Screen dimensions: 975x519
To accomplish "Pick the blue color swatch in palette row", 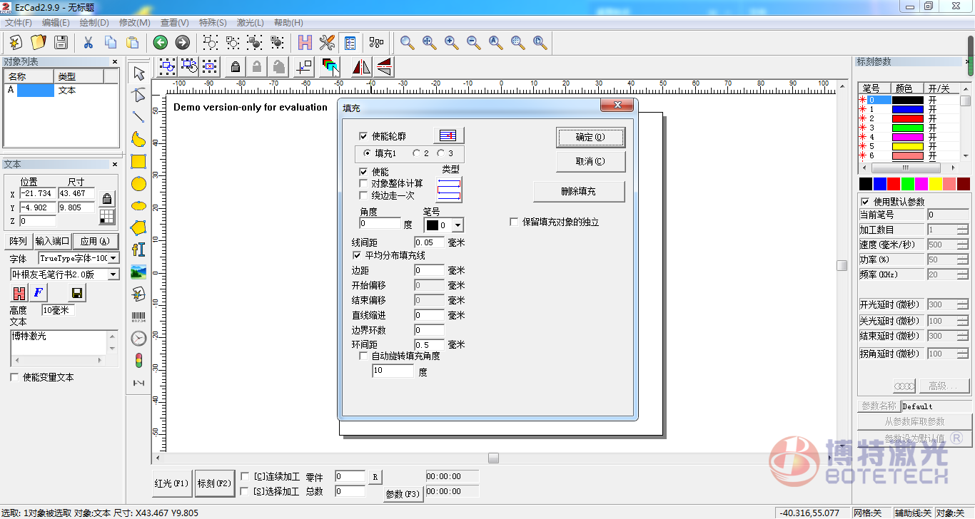I will (879, 184).
